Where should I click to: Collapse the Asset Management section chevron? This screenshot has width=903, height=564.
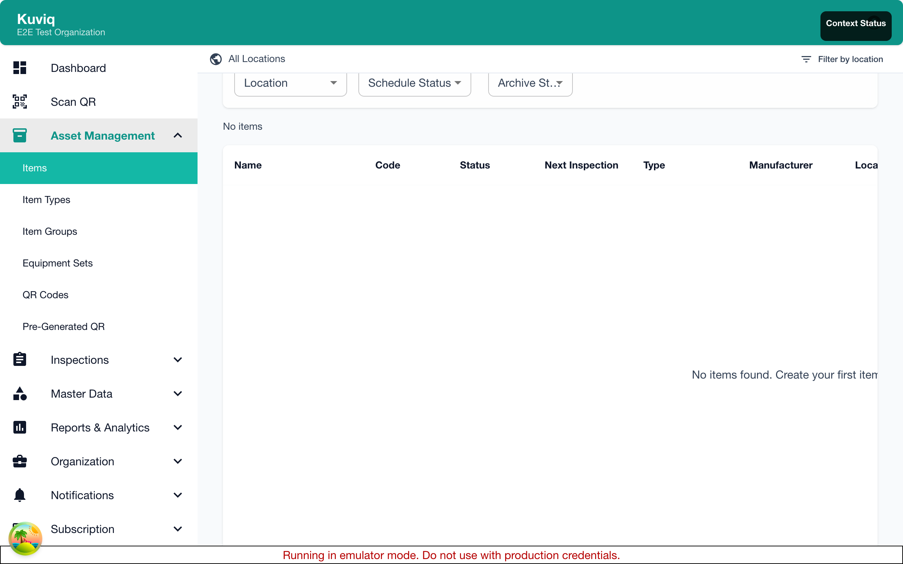point(178,135)
